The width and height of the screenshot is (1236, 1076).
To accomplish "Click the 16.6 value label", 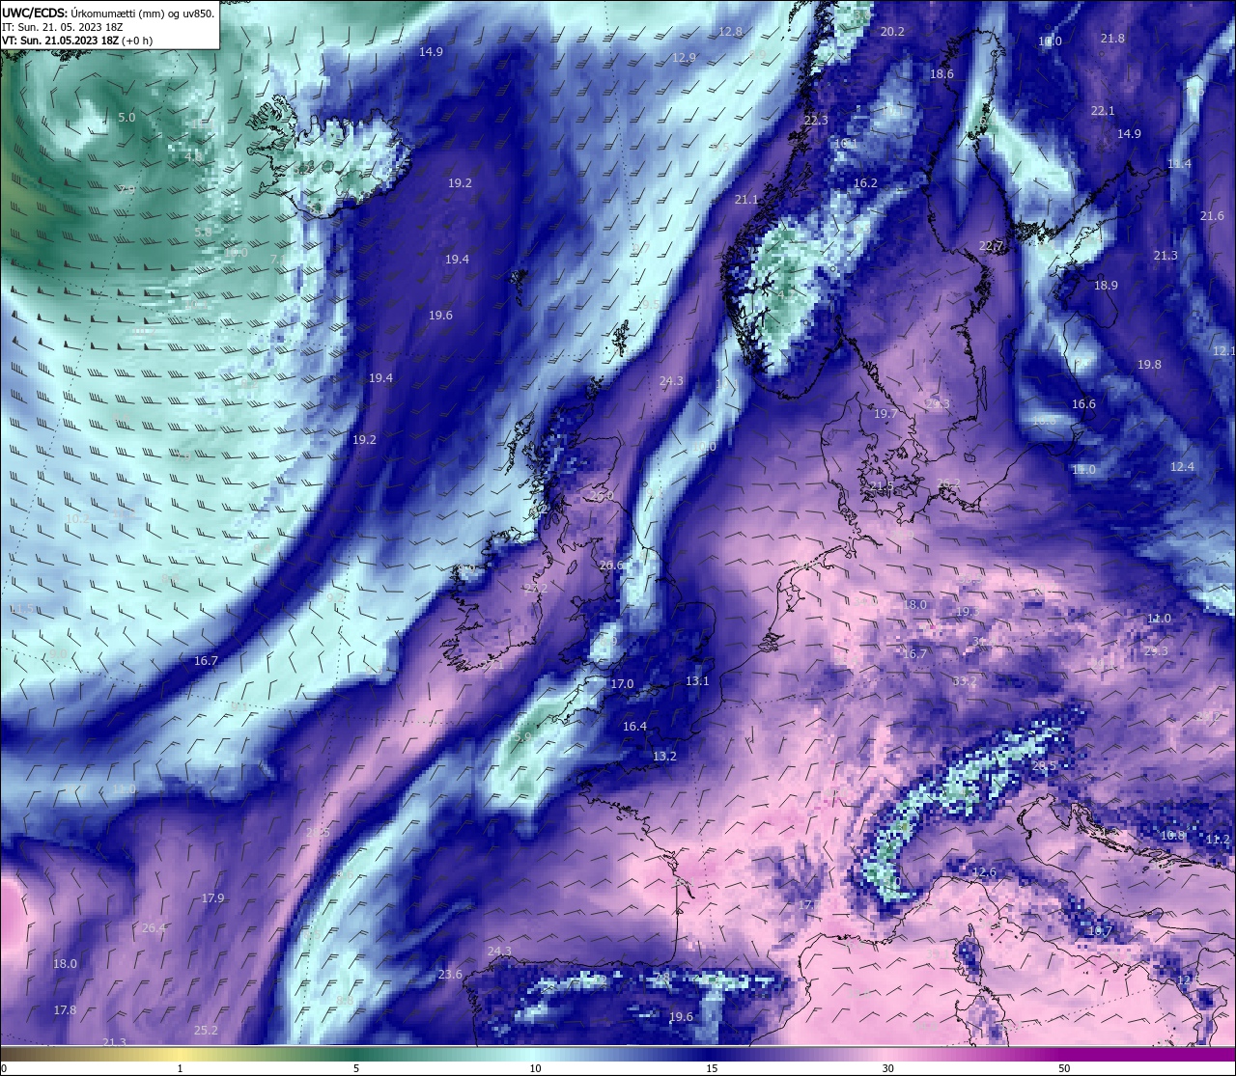I will pos(1083,404).
